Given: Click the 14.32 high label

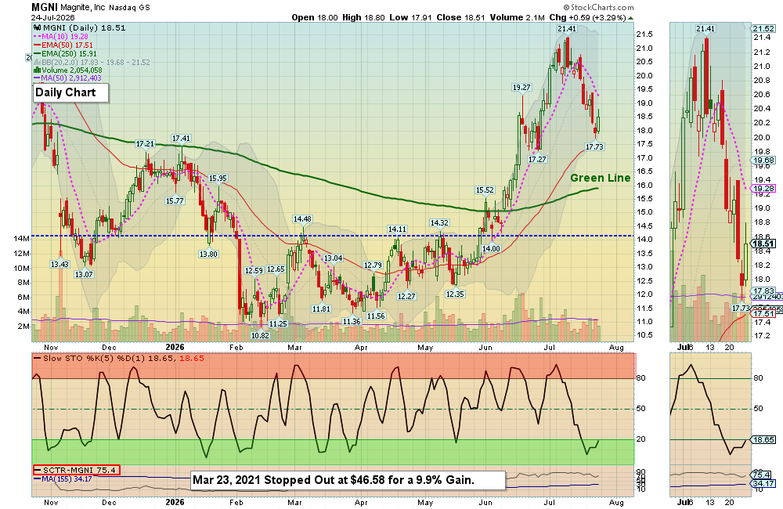Looking at the screenshot, I should [x=439, y=222].
